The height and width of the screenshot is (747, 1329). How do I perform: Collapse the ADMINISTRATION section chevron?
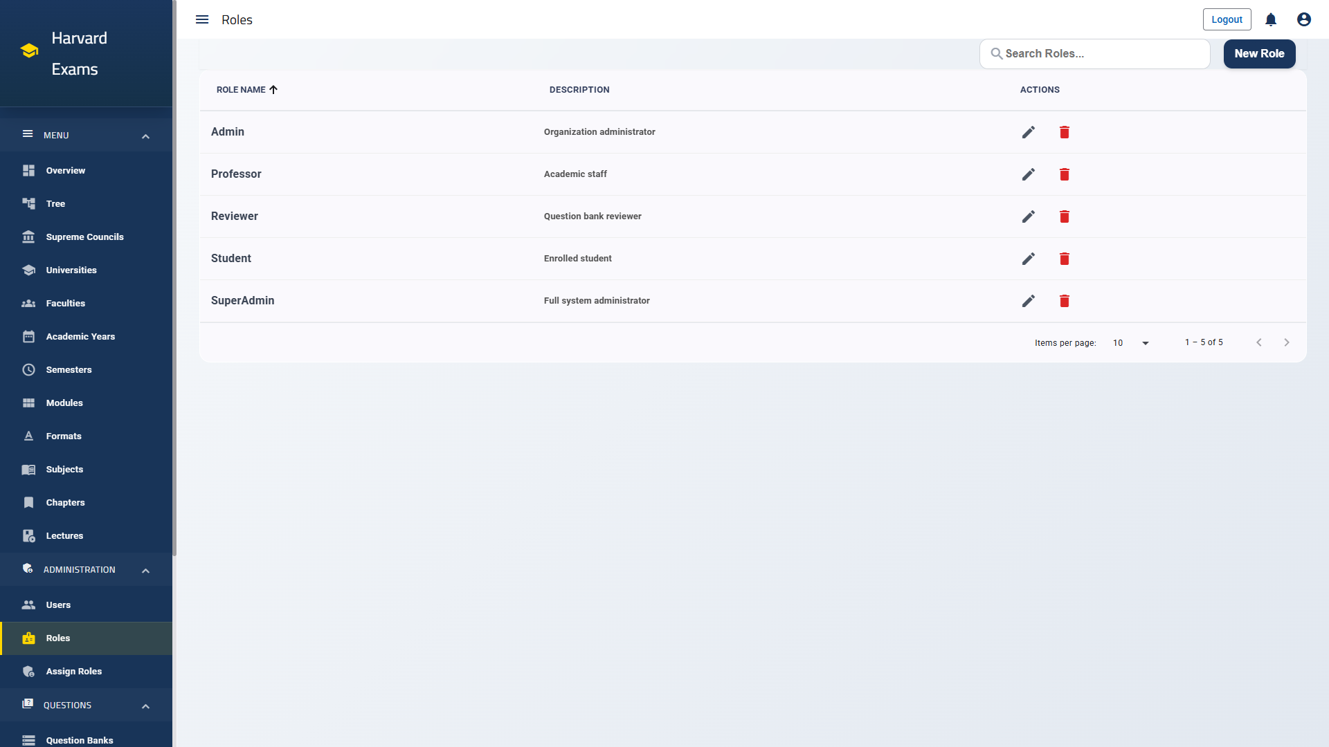(x=145, y=570)
